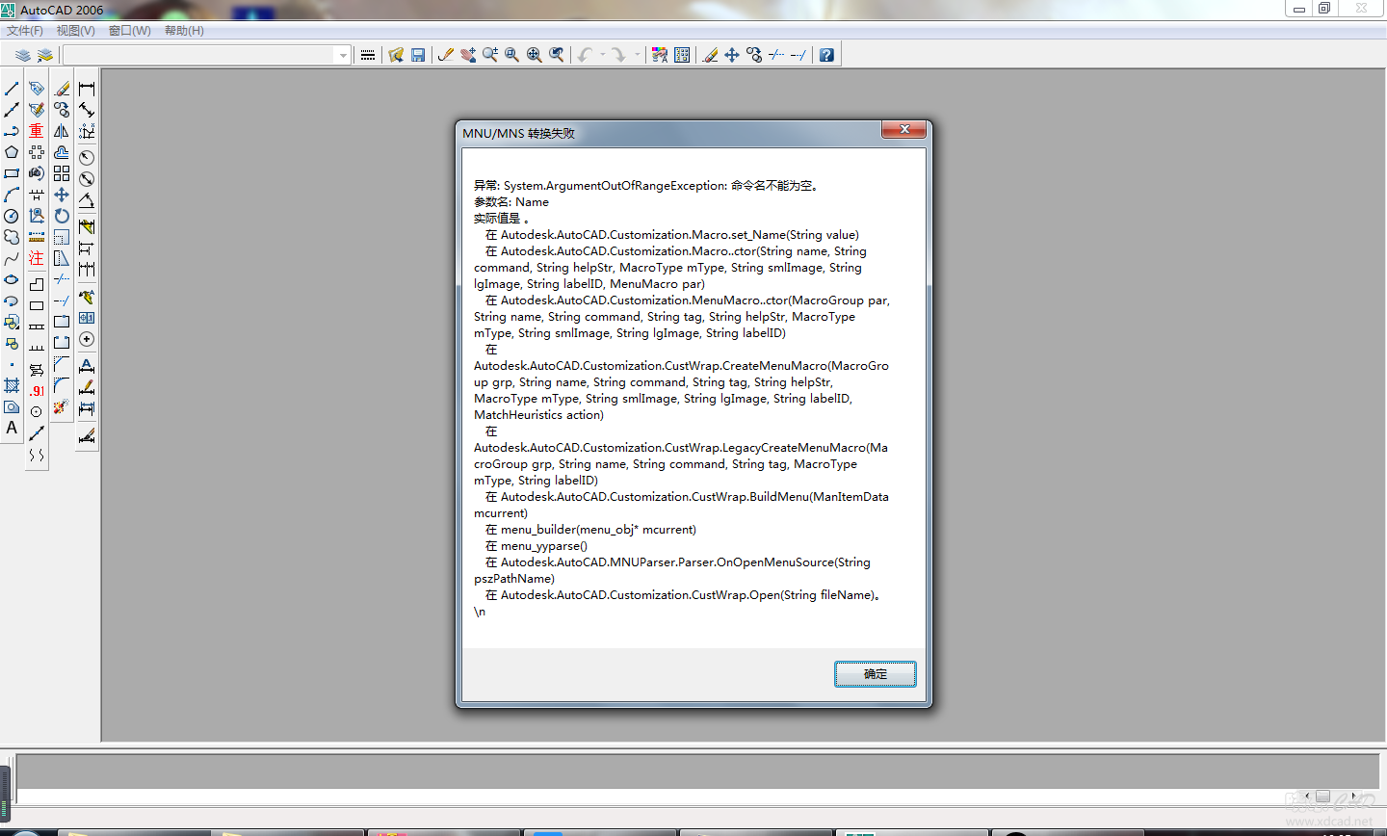Image resolution: width=1387 pixels, height=836 pixels.
Task: Select the Polyline tool
Action: click(12, 131)
